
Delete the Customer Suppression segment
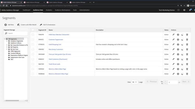[187, 40]
